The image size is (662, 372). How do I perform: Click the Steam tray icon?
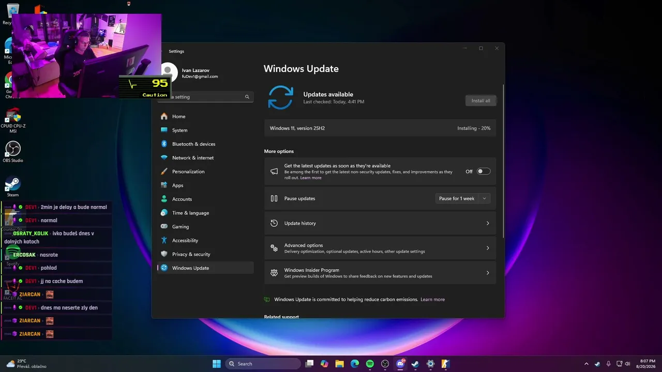click(x=597, y=364)
